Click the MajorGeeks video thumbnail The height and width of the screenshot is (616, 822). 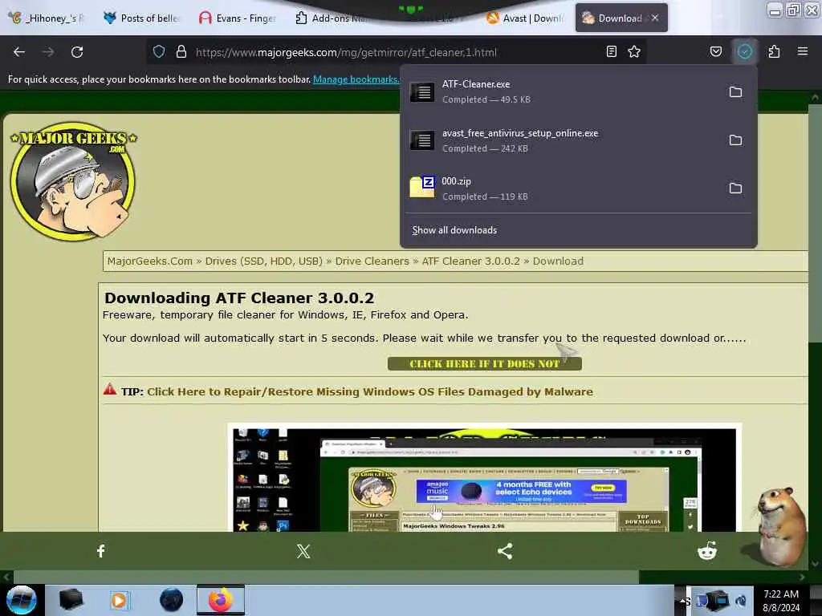click(484, 478)
